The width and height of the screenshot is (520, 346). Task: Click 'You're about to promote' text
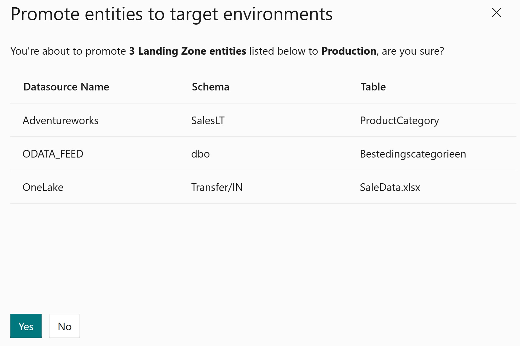tap(68, 51)
